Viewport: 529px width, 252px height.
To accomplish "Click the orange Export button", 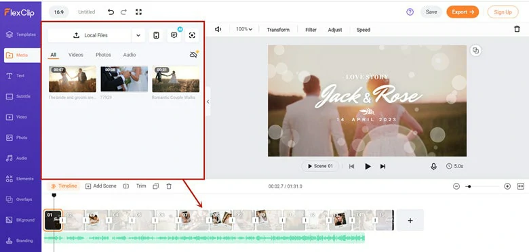I will coord(463,12).
